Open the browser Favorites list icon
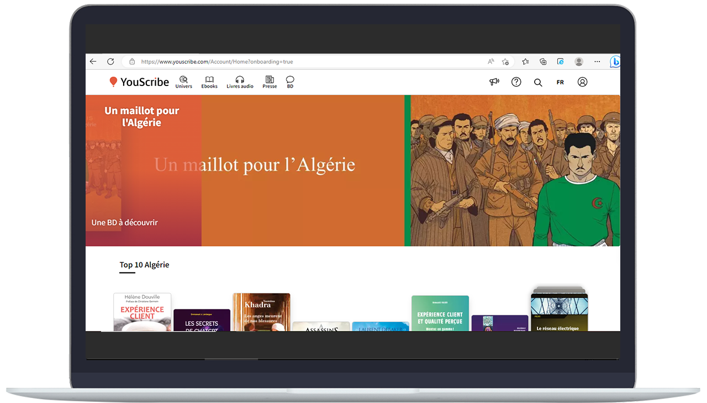The height and width of the screenshot is (403, 707). coord(525,62)
